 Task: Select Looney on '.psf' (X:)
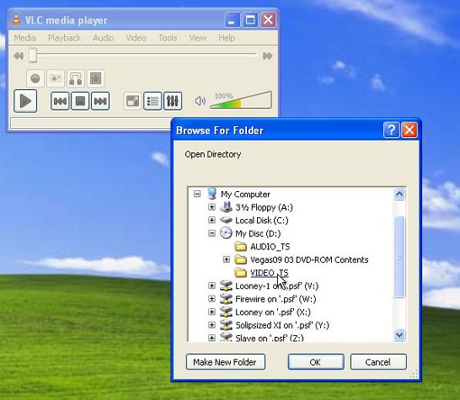click(273, 313)
